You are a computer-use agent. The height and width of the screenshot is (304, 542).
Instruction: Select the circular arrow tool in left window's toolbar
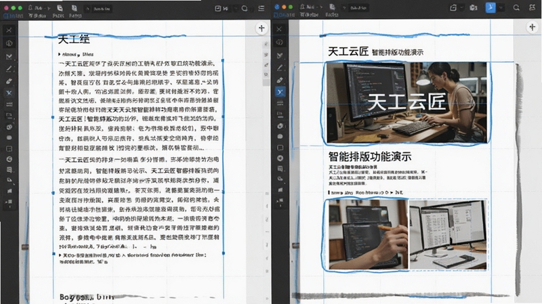[x=9, y=159]
